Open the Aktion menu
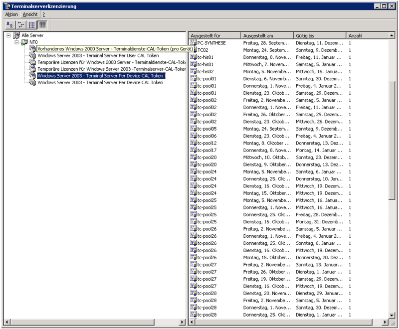Viewport: 399px width, 329px height. click(x=11, y=14)
